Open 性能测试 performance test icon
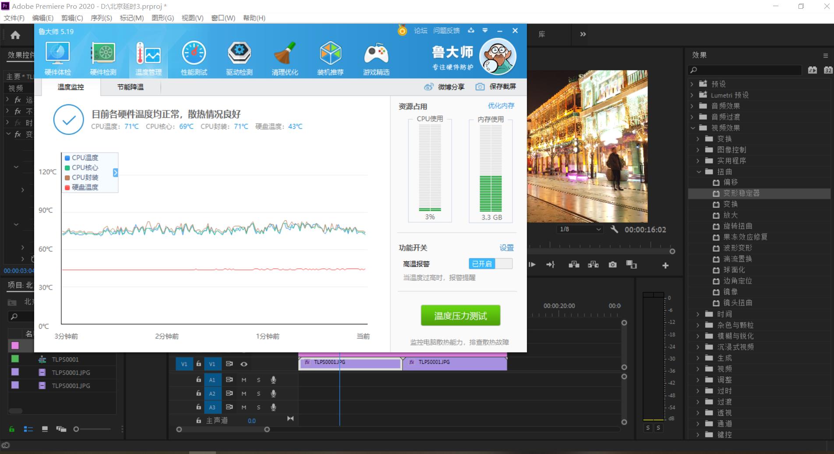Screen dimensions: 834x454 (x=194, y=58)
